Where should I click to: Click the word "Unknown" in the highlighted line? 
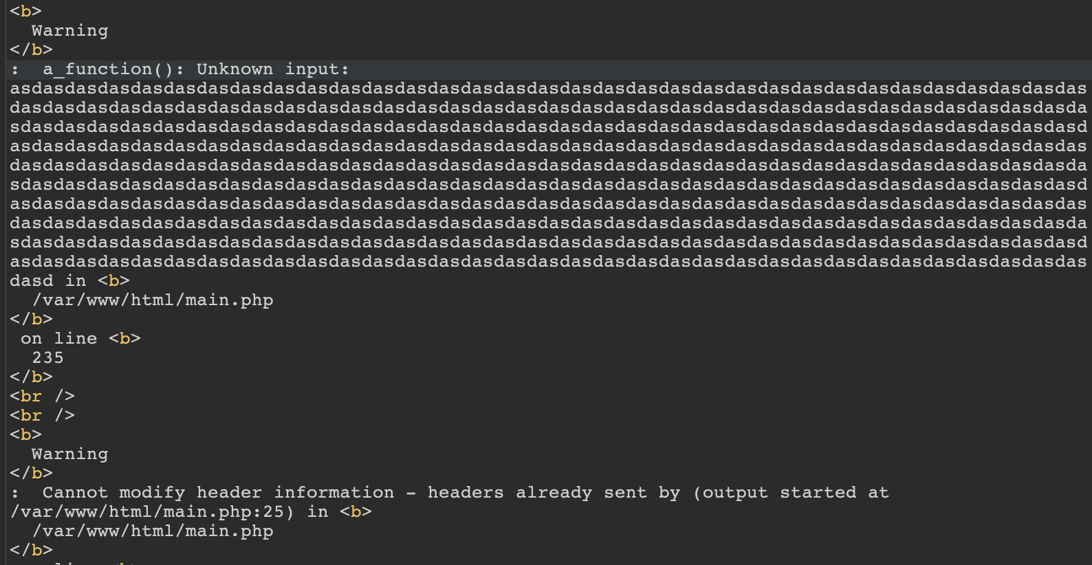point(234,69)
